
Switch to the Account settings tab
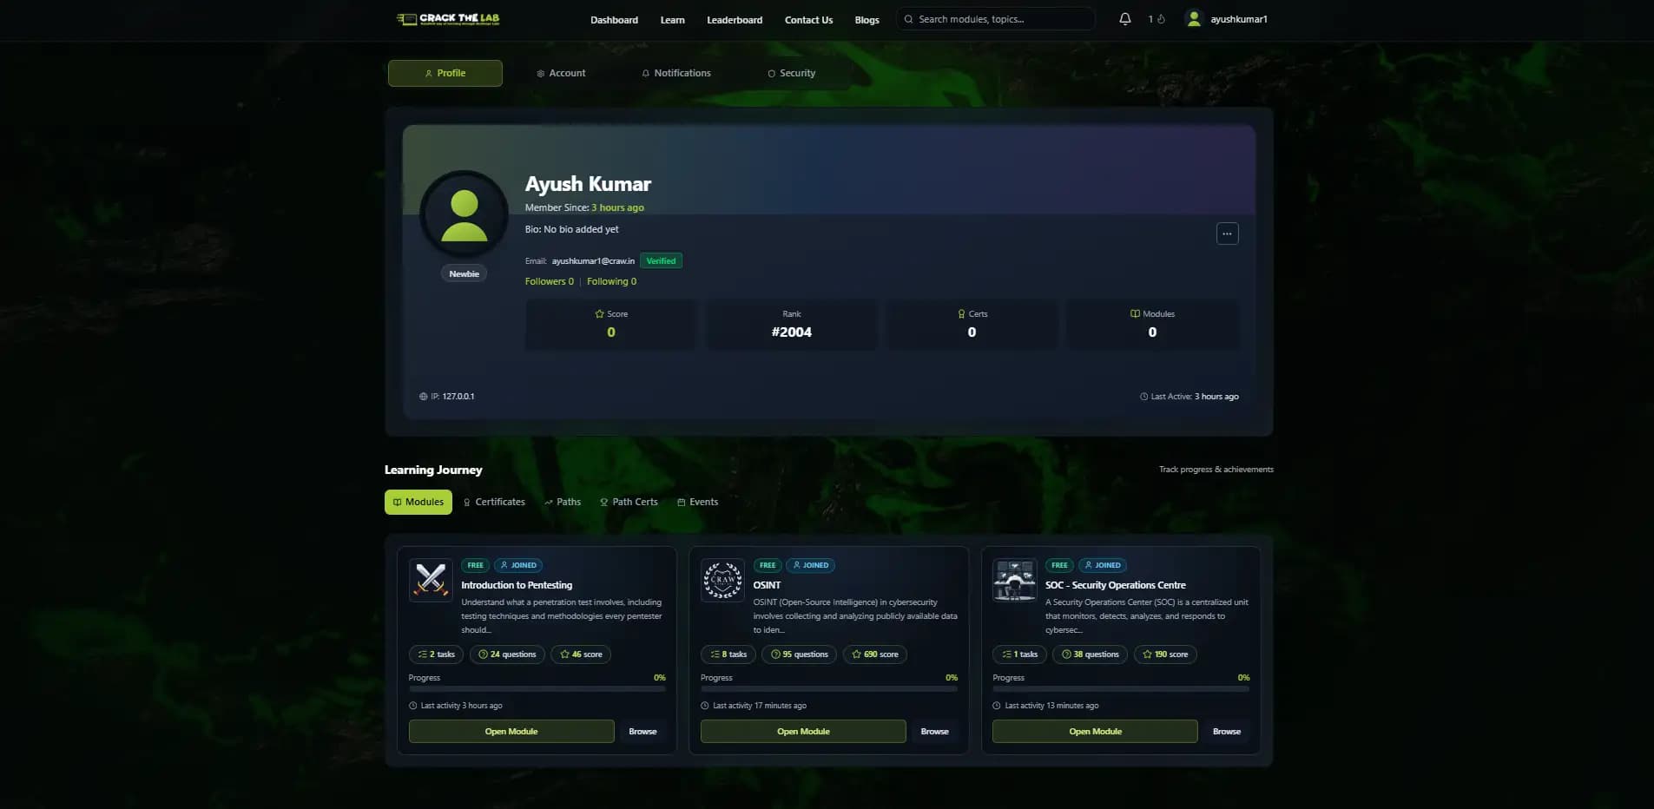(562, 73)
